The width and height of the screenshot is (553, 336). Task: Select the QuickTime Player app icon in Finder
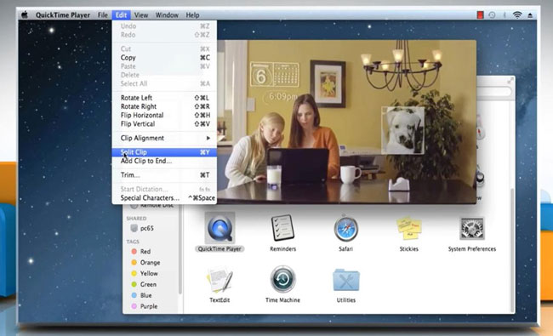(x=219, y=229)
